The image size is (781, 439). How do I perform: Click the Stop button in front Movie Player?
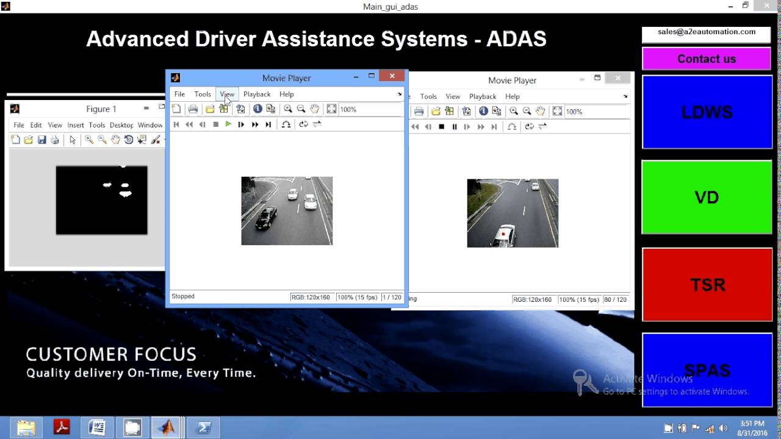point(215,124)
